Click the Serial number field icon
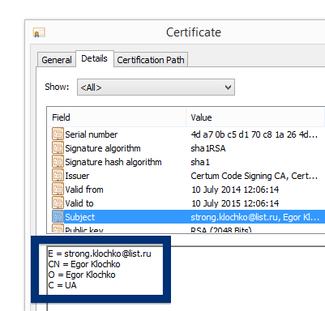 point(58,134)
